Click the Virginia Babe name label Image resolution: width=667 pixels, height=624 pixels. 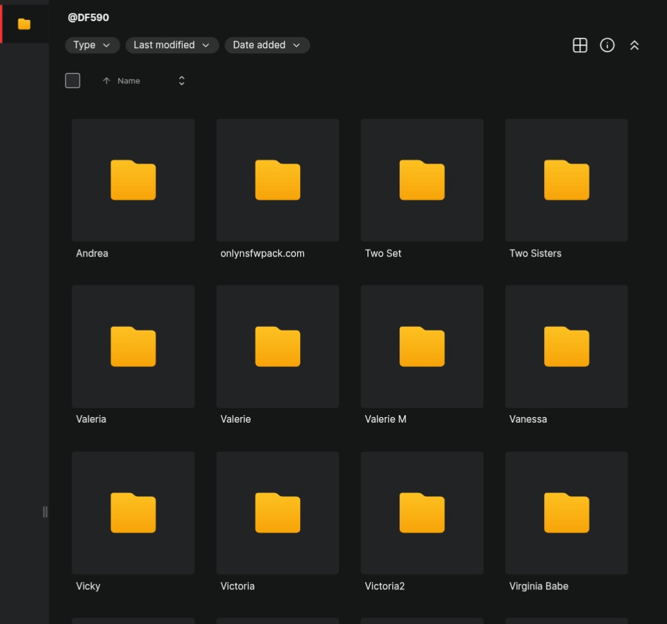pos(539,586)
